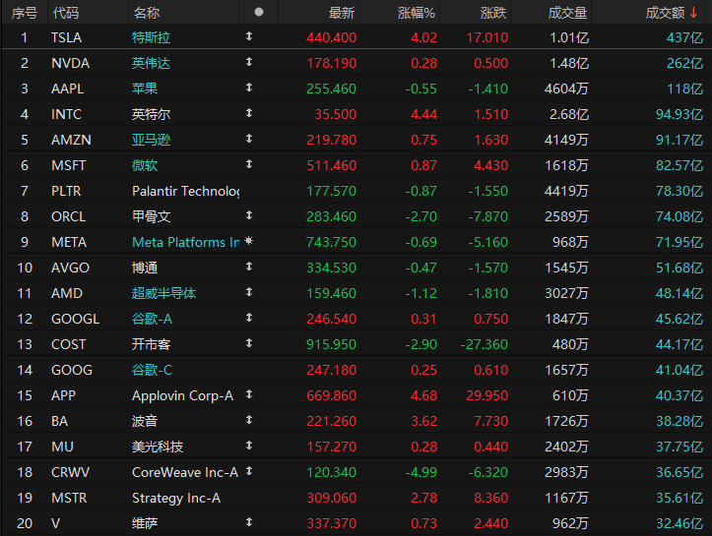This screenshot has height=536, width=712.
Task: Click the marker icon in the BA row
Action: click(249, 420)
